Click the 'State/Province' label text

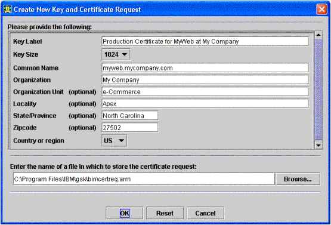pos(35,116)
